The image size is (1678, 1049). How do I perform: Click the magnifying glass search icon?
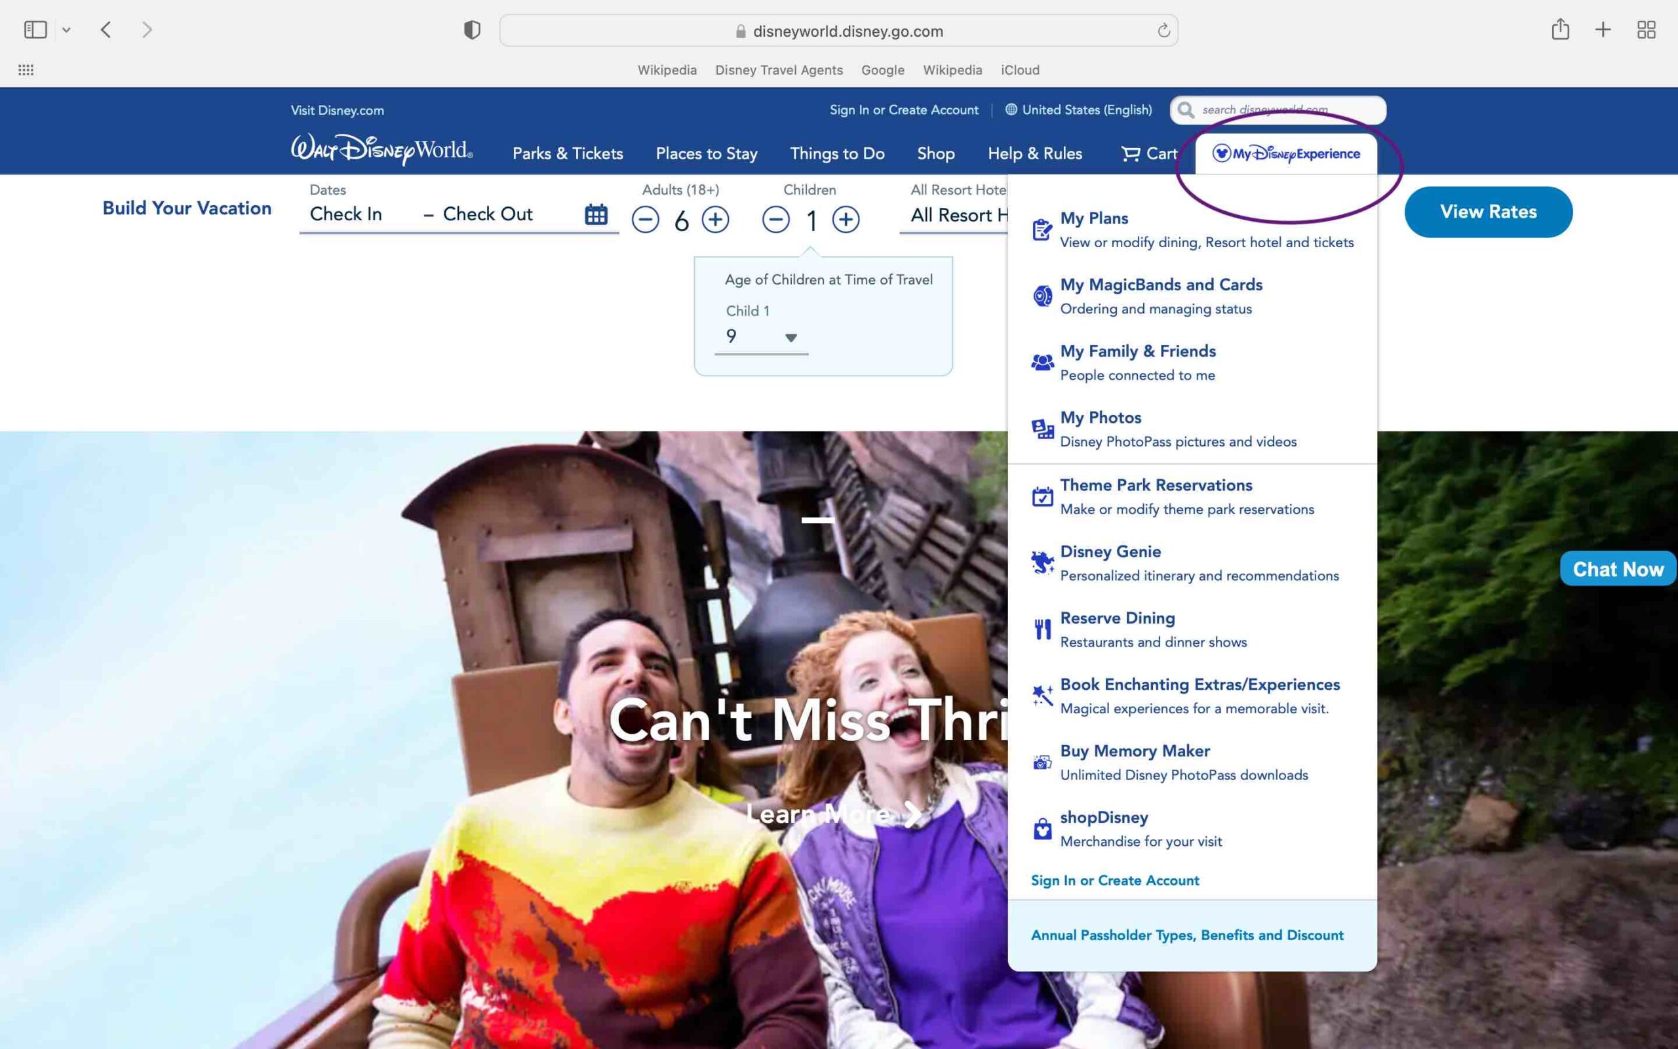click(x=1186, y=110)
